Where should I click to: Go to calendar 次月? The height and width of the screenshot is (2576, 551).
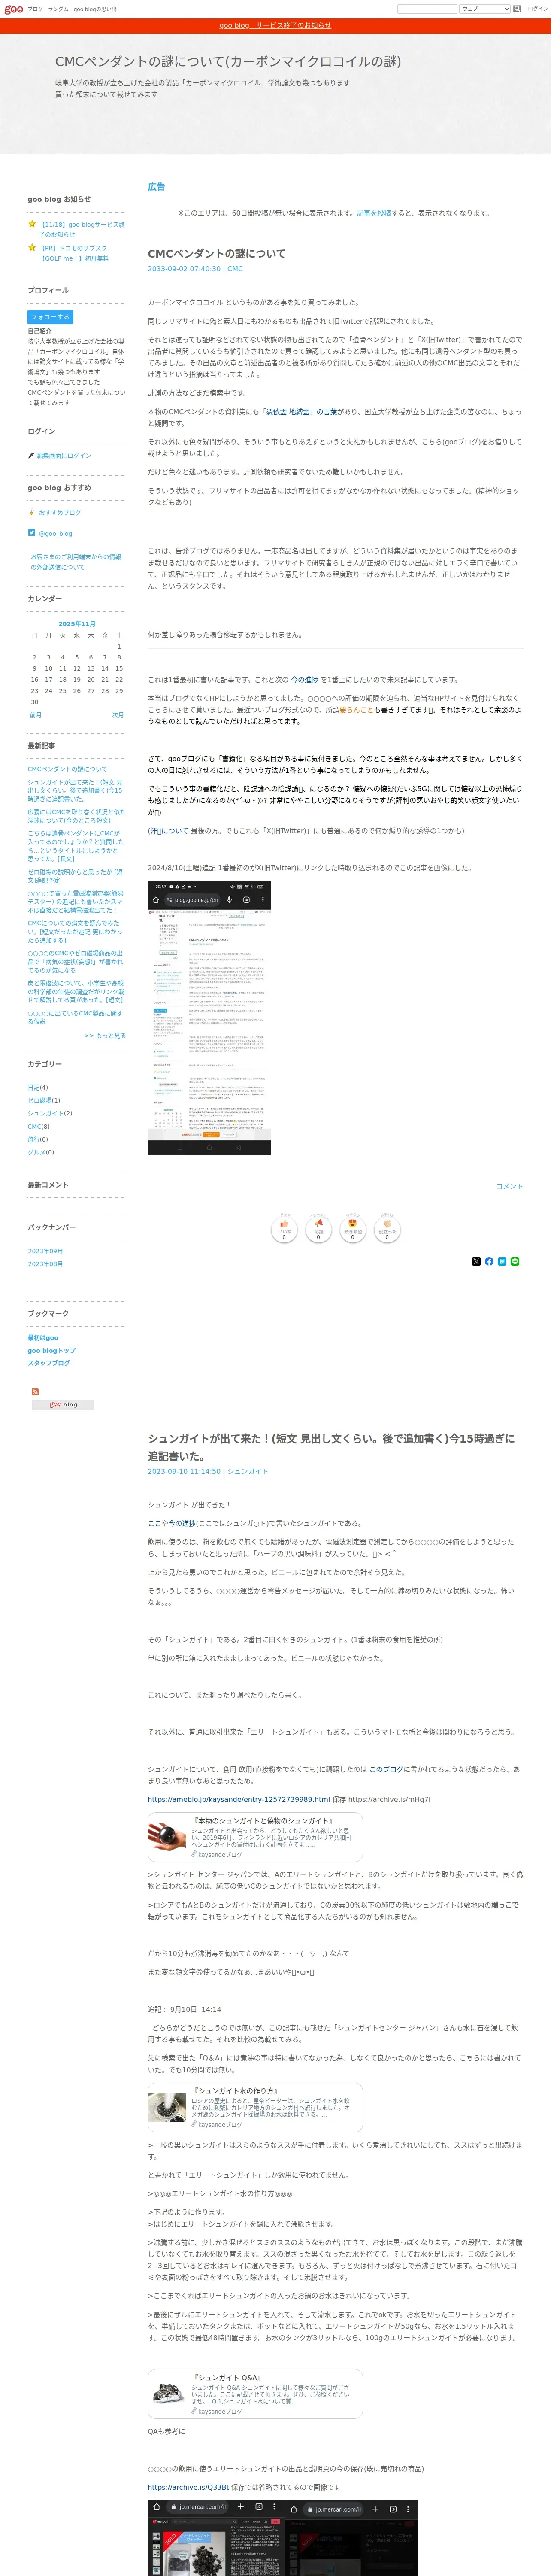[x=118, y=715]
